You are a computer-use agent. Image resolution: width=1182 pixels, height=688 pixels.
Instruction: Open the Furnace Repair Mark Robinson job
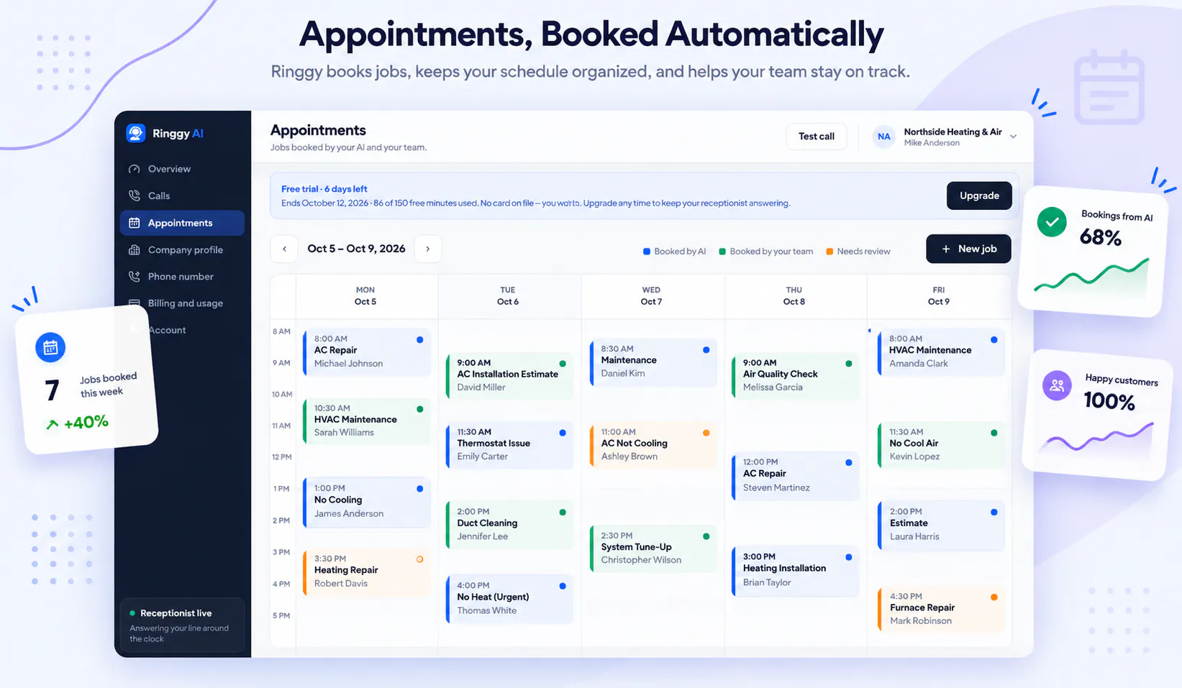point(942,609)
